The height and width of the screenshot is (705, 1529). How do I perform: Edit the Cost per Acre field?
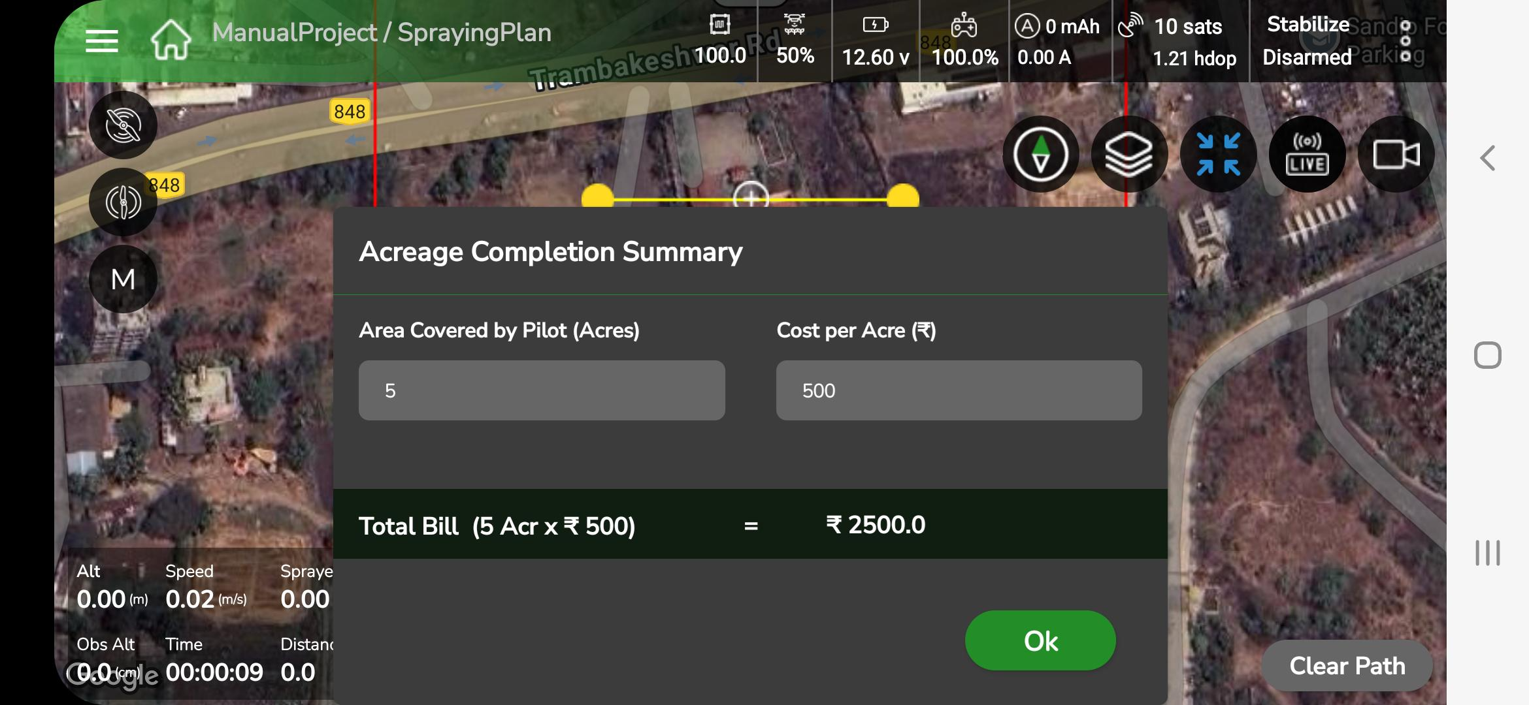coord(959,390)
